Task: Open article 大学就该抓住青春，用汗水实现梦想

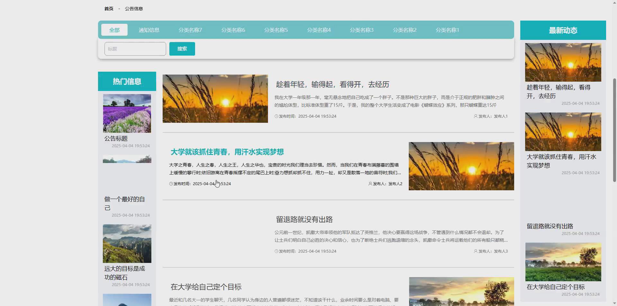Action: (x=227, y=151)
